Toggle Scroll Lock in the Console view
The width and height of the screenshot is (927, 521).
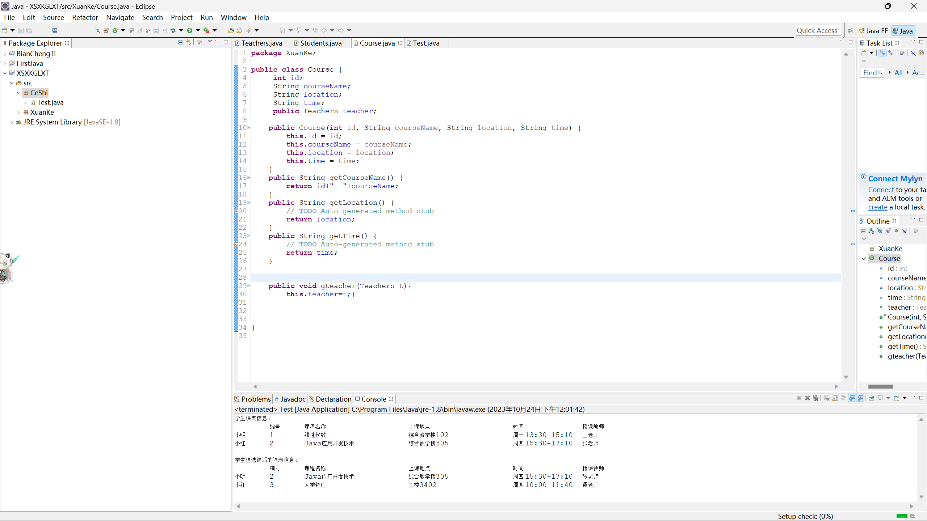[x=835, y=398]
